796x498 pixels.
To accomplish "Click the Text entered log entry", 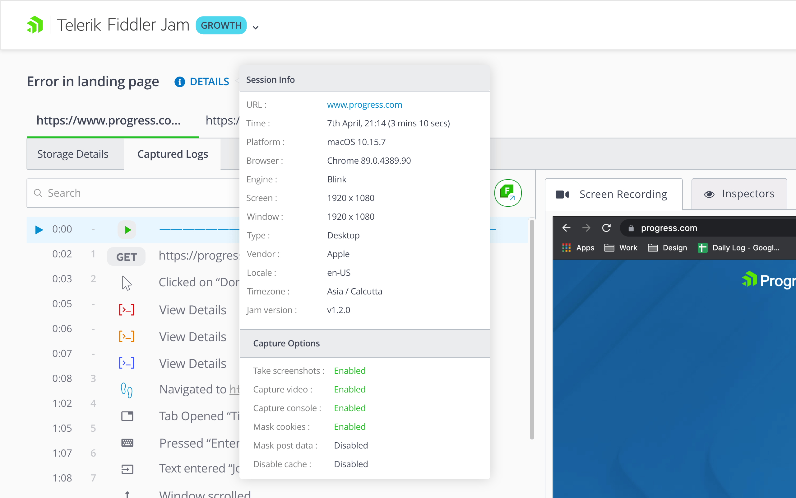I will click(199, 468).
